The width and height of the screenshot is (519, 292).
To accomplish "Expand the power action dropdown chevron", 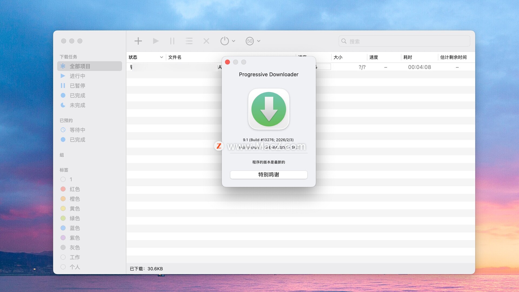I will 234,41.
